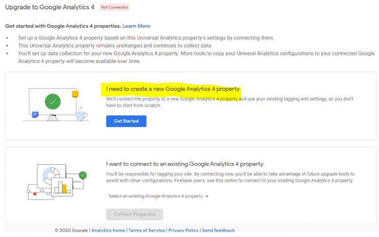379x237 pixels.
Task: Click the '© 2020 Google' footer text
Action: (71, 230)
